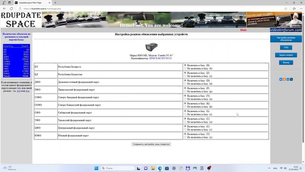This screenshot has height=172, width=305.
Task: Open File Explorer folder icon in taskbar
Action: [x=153, y=168]
